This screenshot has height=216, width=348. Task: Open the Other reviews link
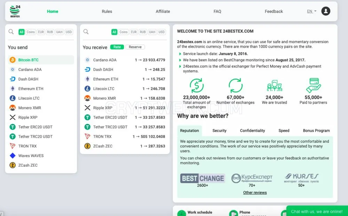click(x=255, y=192)
